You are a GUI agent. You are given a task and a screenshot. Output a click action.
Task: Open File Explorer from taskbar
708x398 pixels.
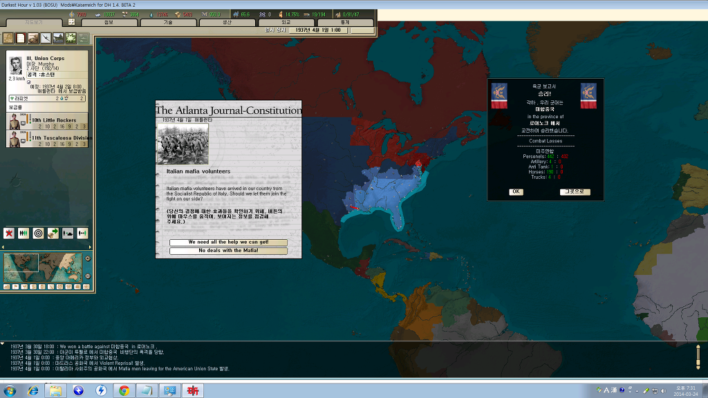(55, 391)
